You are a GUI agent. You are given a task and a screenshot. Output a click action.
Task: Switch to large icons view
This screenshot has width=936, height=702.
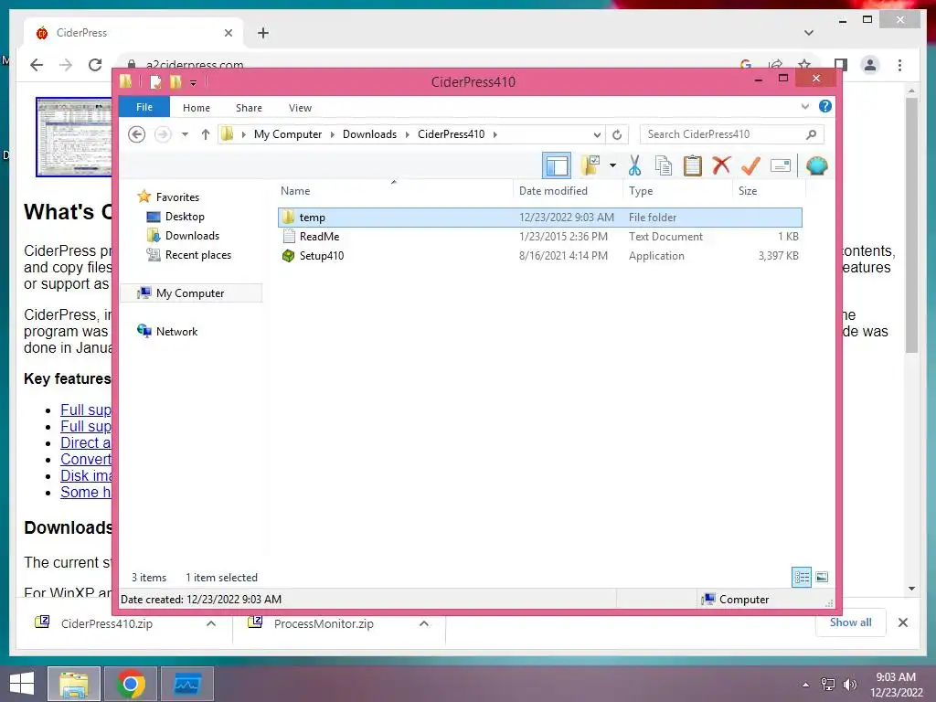point(822,577)
